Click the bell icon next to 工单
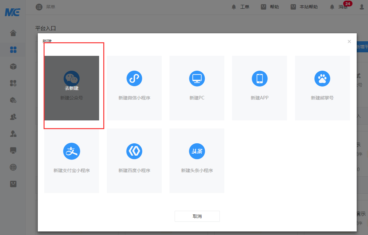The image size is (368, 235). coord(234,7)
